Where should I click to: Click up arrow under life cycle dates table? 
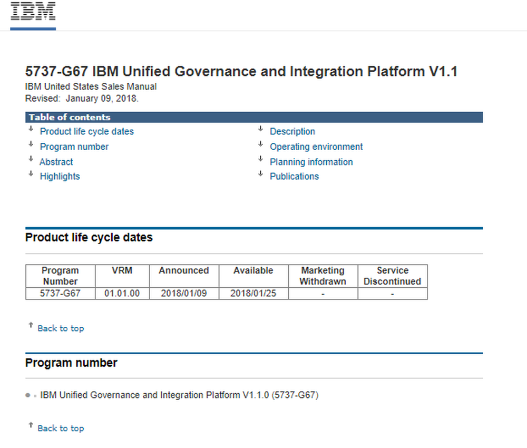(x=31, y=325)
